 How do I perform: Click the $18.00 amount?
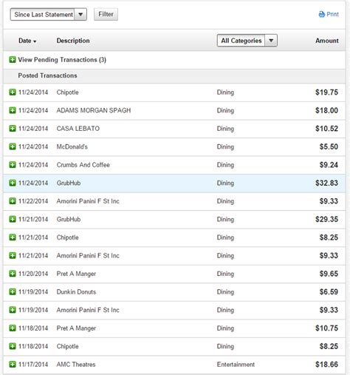[327, 110]
